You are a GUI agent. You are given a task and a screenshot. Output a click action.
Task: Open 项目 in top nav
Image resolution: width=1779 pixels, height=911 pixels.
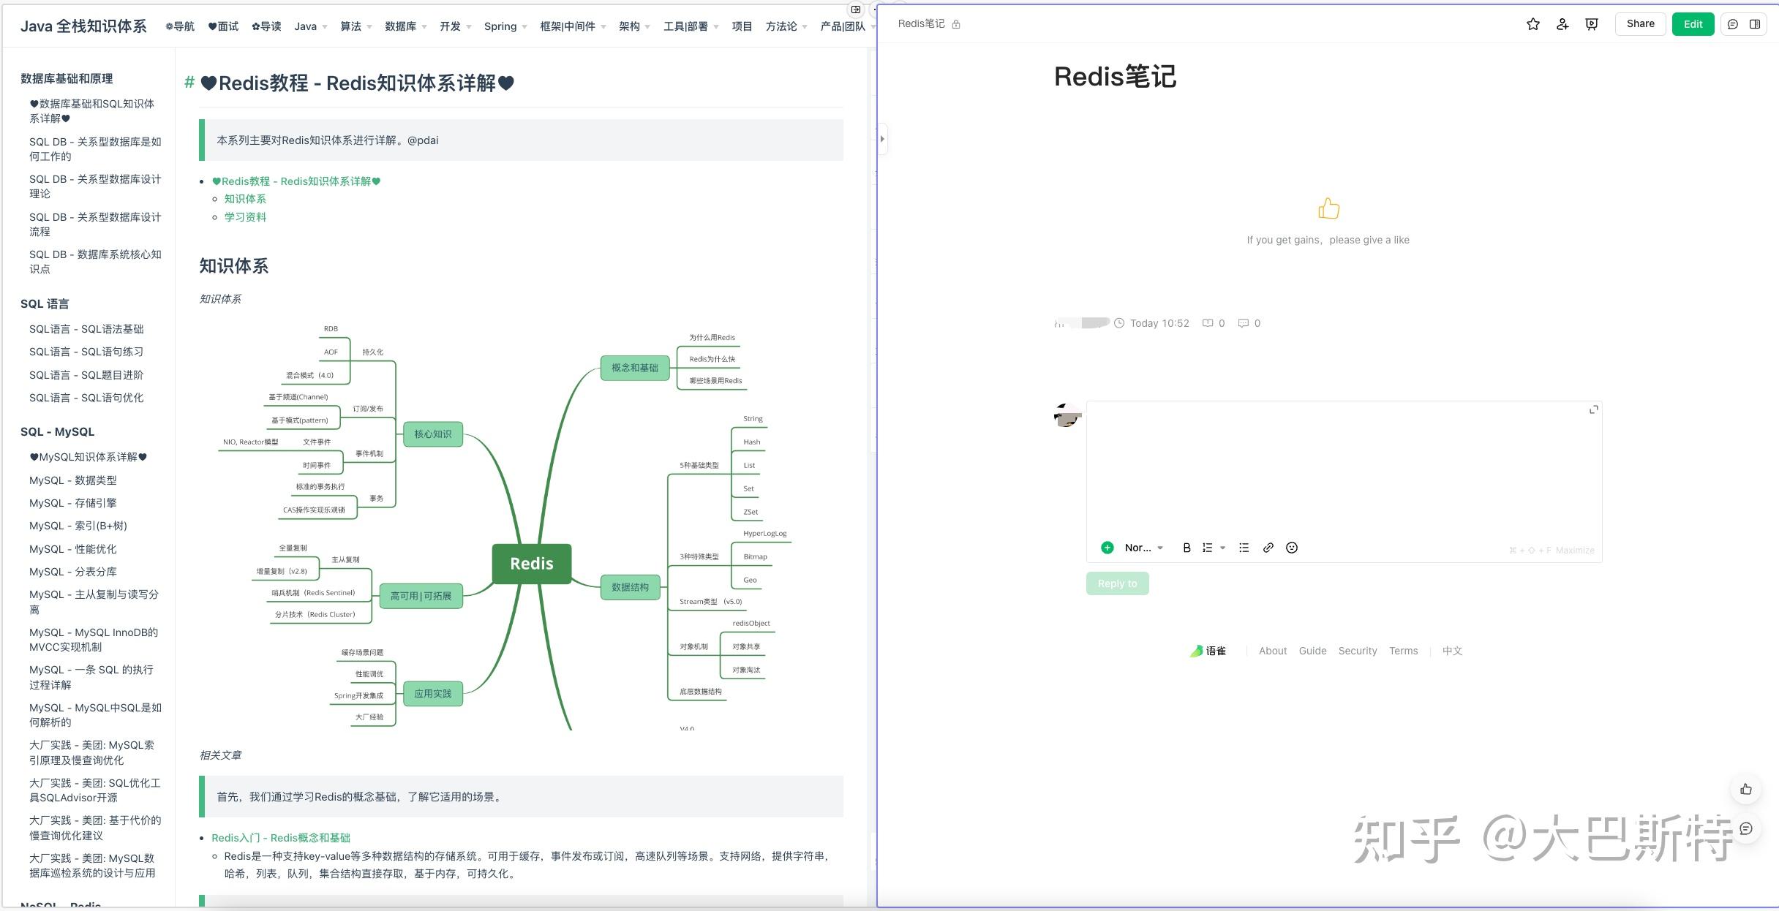(x=742, y=26)
